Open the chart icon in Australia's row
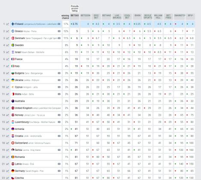This screenshot has width=201, height=180. (7, 101)
